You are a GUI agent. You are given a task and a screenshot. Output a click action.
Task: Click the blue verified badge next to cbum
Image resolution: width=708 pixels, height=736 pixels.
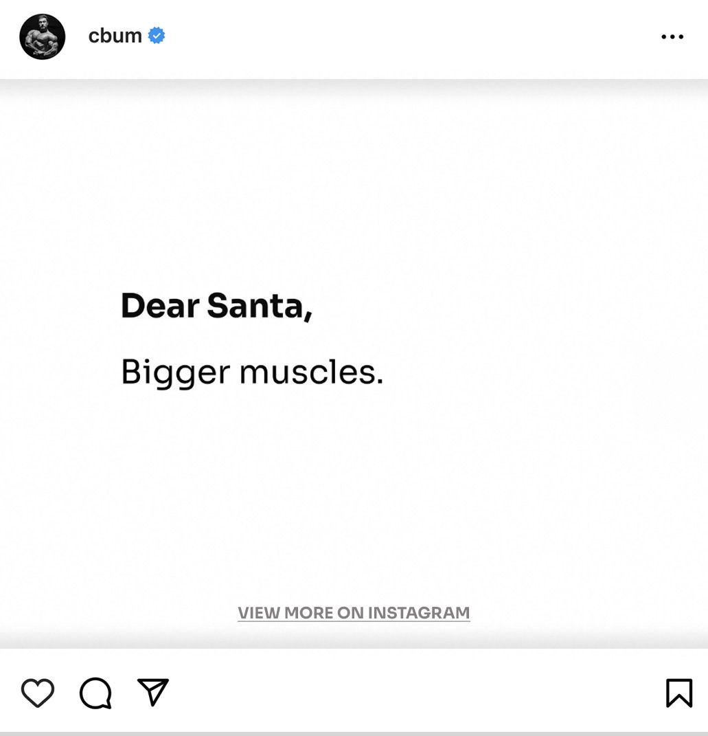(157, 36)
